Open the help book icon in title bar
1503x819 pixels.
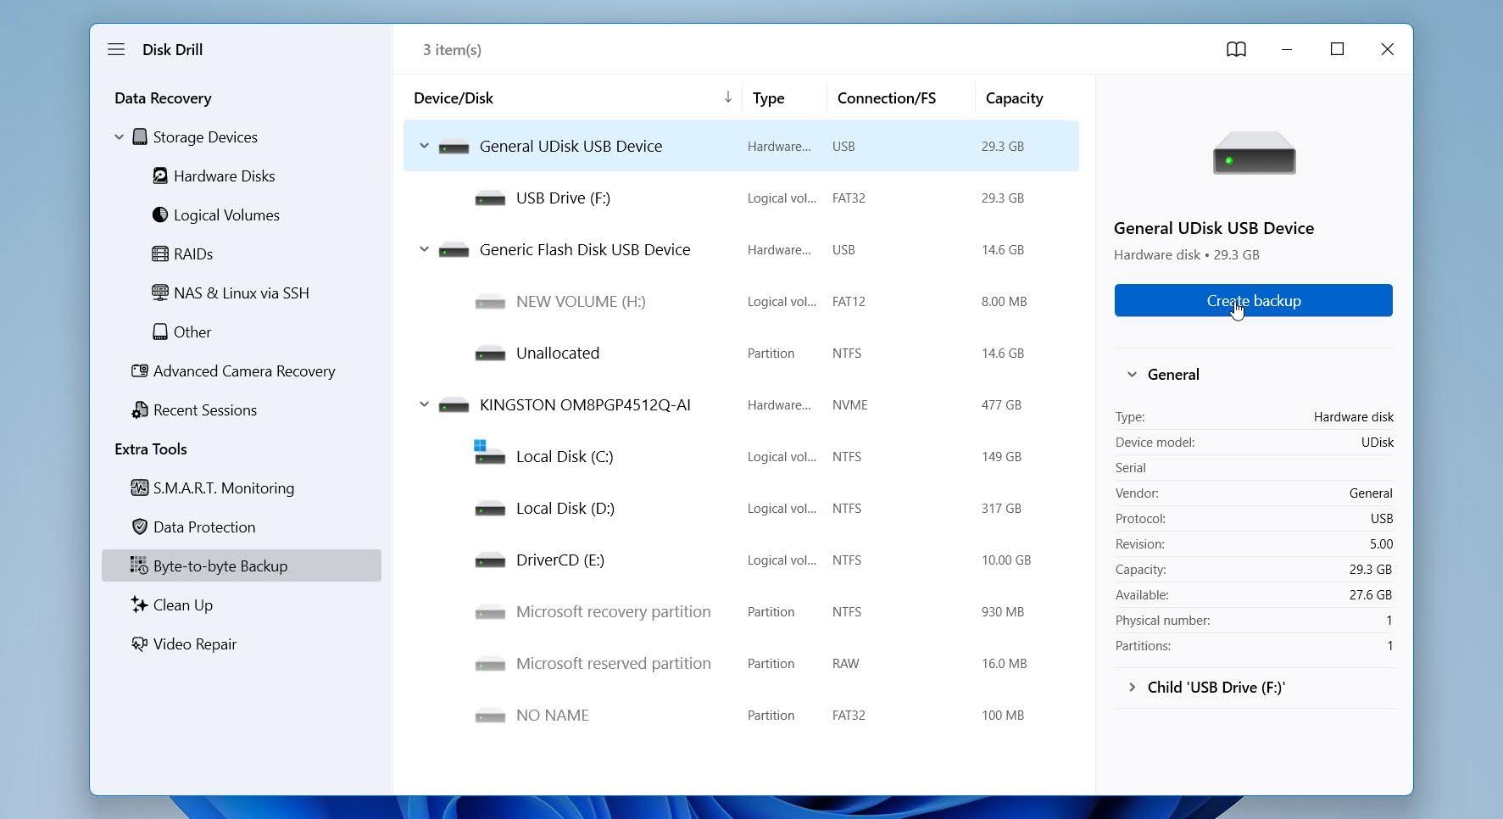click(1236, 49)
